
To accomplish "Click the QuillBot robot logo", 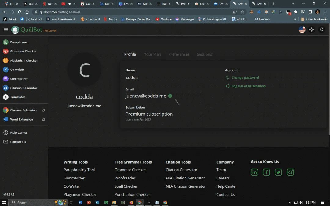I will pos(15,30).
